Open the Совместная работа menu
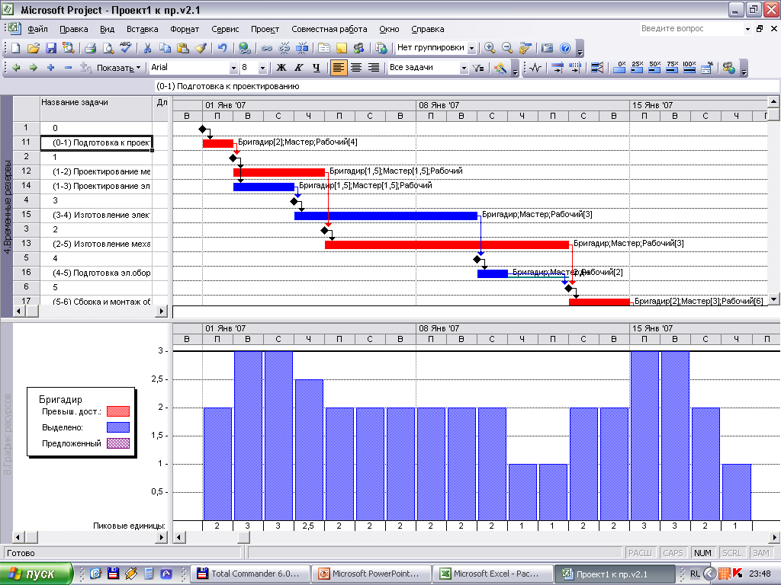This screenshot has width=781, height=585. point(329,29)
